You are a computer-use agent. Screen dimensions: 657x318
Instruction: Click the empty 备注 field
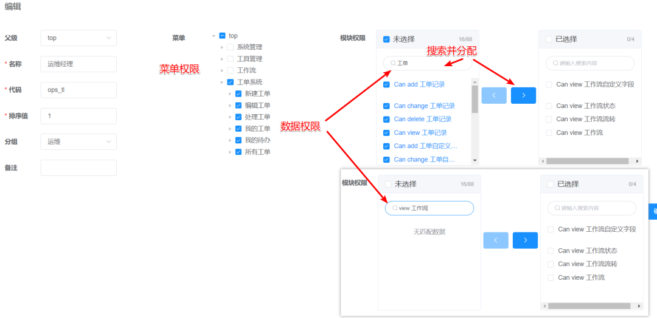[78, 167]
